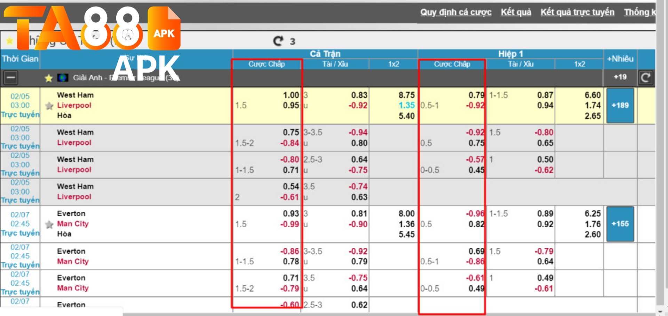Expand +155 more markets for Everton match
This screenshot has width=668, height=316.
[x=620, y=224]
